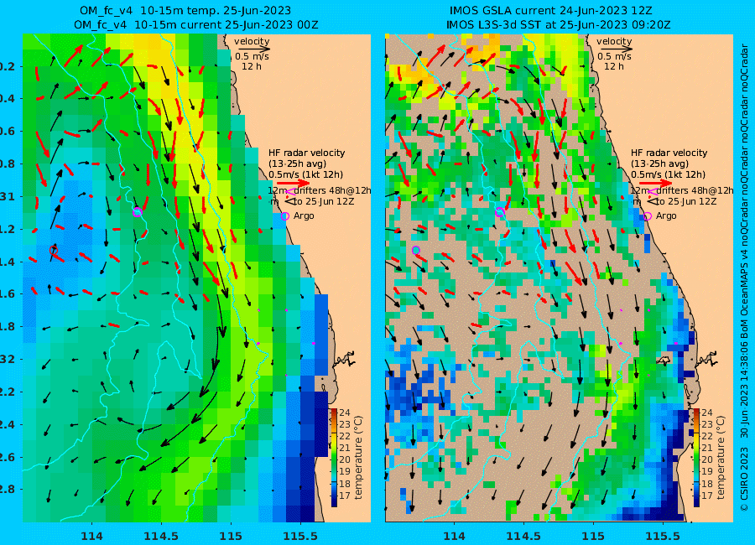Click the coastal inlet outline on IMOS map
This screenshot has width=755, height=545.
(x=706, y=359)
